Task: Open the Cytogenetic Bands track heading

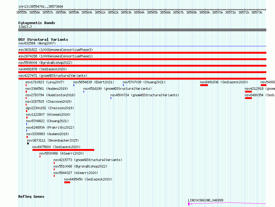Action: point(37,23)
